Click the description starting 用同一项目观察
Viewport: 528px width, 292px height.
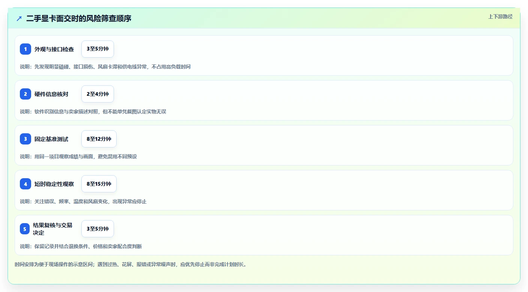point(78,156)
